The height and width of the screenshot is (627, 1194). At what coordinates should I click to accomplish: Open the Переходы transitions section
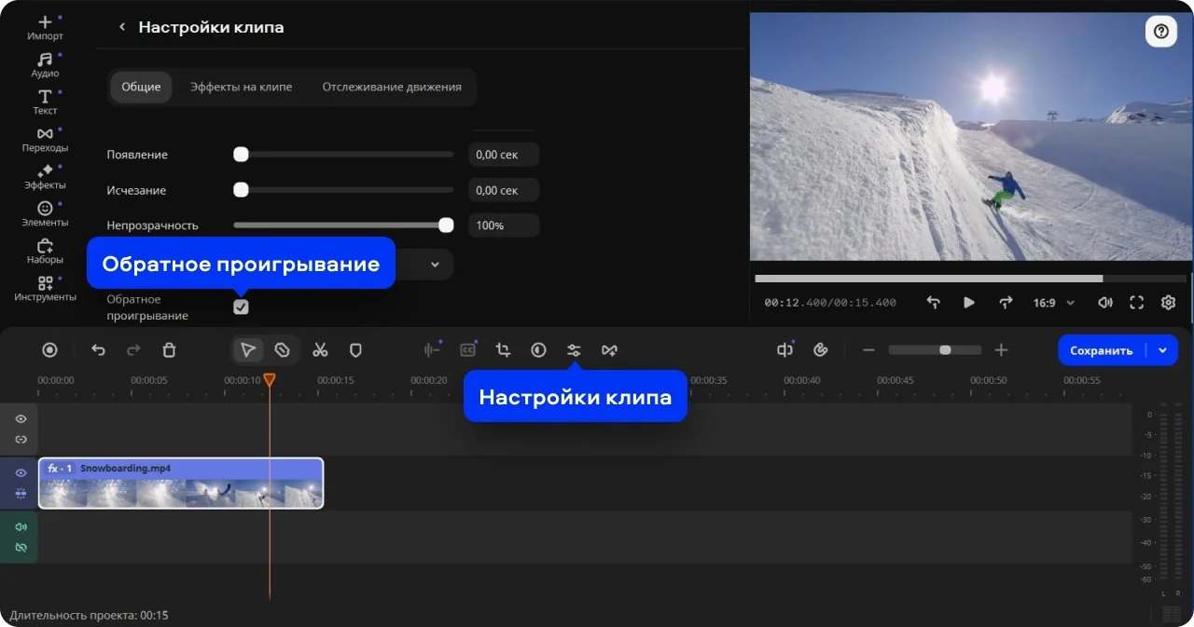click(45, 140)
